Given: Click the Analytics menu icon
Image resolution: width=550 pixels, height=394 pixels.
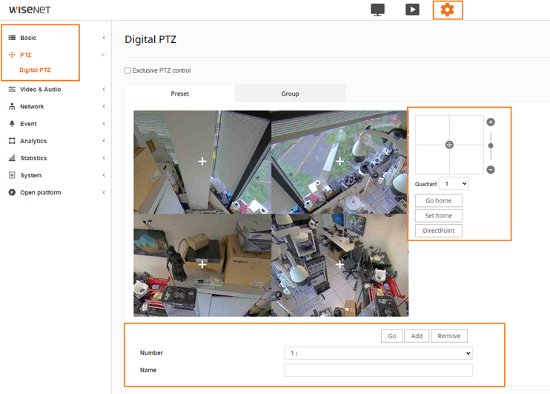Looking at the screenshot, I should click(12, 141).
